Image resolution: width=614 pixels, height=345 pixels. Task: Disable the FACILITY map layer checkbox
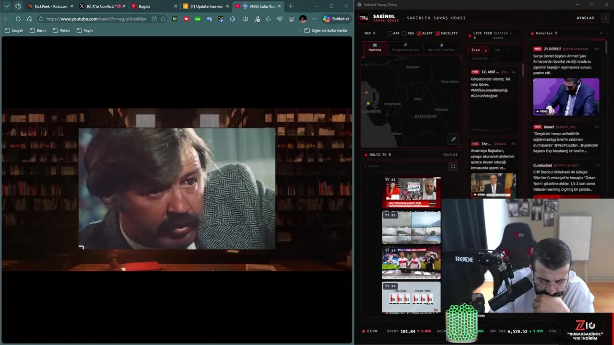pos(438,33)
